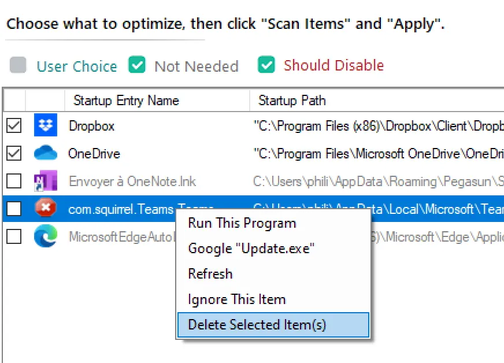Sort by Startup Path column header

pyautogui.click(x=377, y=101)
